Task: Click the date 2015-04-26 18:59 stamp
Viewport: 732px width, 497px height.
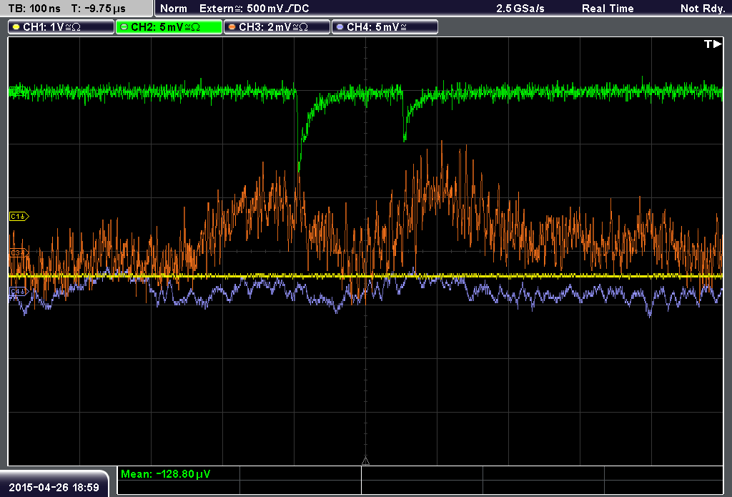Action: [x=54, y=488]
